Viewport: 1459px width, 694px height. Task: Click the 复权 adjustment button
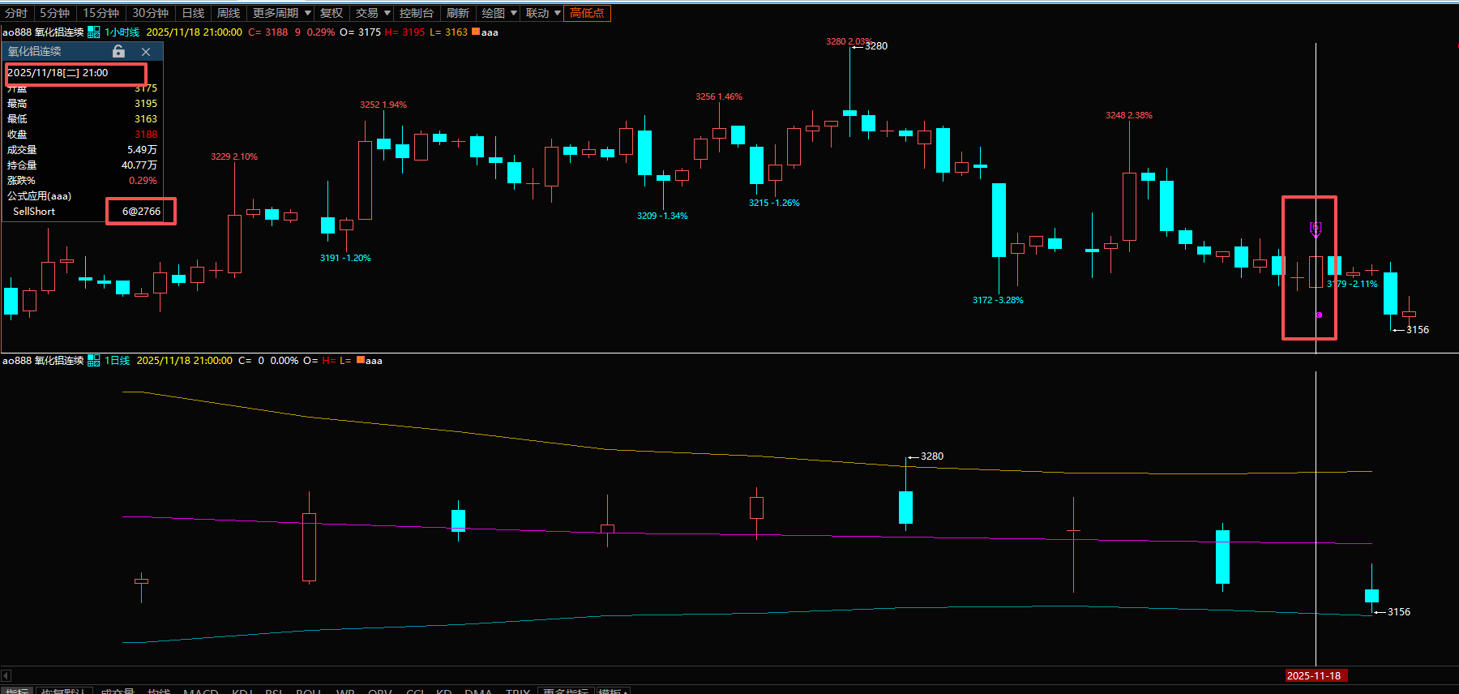(332, 13)
